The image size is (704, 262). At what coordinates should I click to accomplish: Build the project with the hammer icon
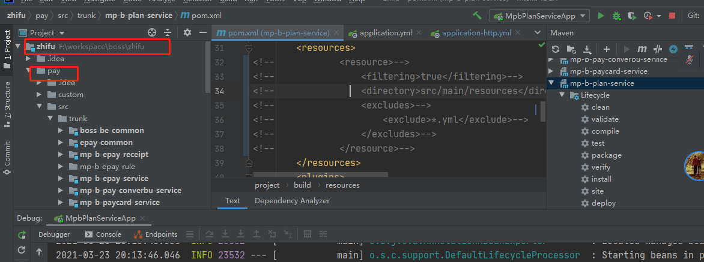[478, 16]
